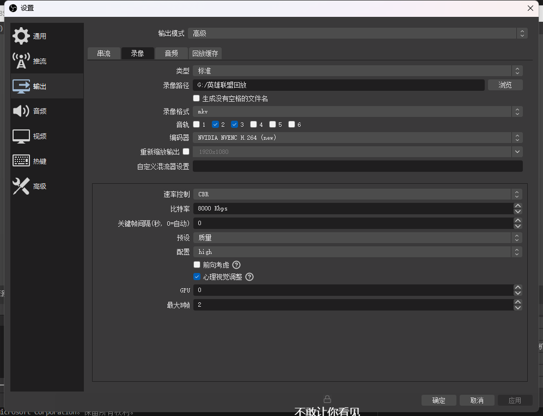
Task: Select the 推流 (Stream) antenna icon
Action: tap(21, 61)
